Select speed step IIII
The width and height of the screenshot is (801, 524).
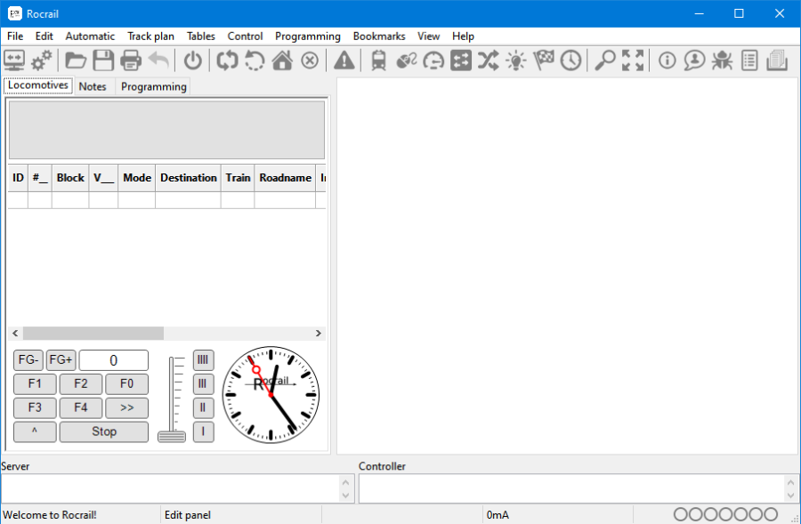click(x=203, y=359)
